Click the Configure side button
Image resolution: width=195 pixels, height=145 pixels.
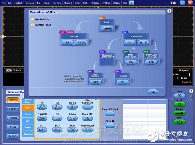13,109
